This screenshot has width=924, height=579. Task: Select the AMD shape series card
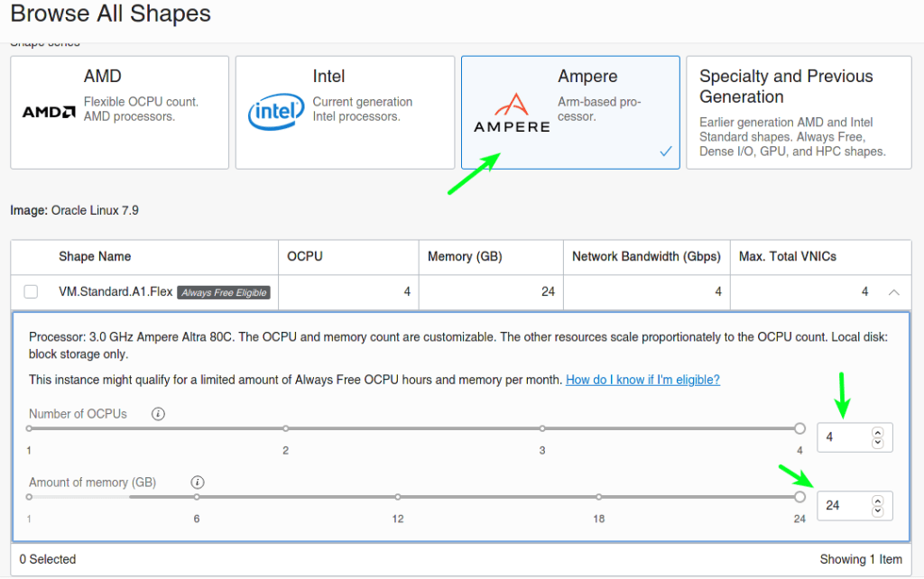click(x=120, y=113)
